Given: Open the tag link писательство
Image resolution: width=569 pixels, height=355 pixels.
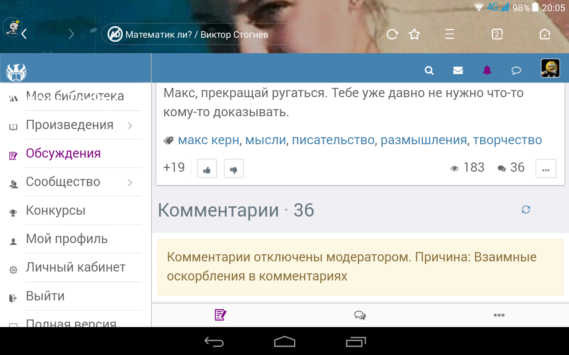Looking at the screenshot, I should 333,140.
